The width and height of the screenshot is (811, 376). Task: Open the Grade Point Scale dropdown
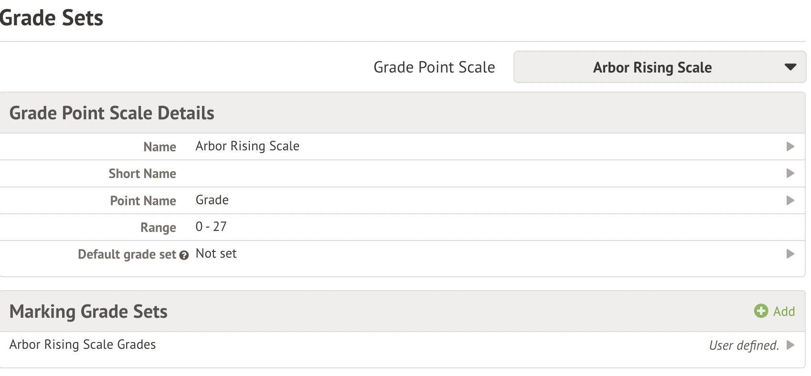tap(659, 67)
